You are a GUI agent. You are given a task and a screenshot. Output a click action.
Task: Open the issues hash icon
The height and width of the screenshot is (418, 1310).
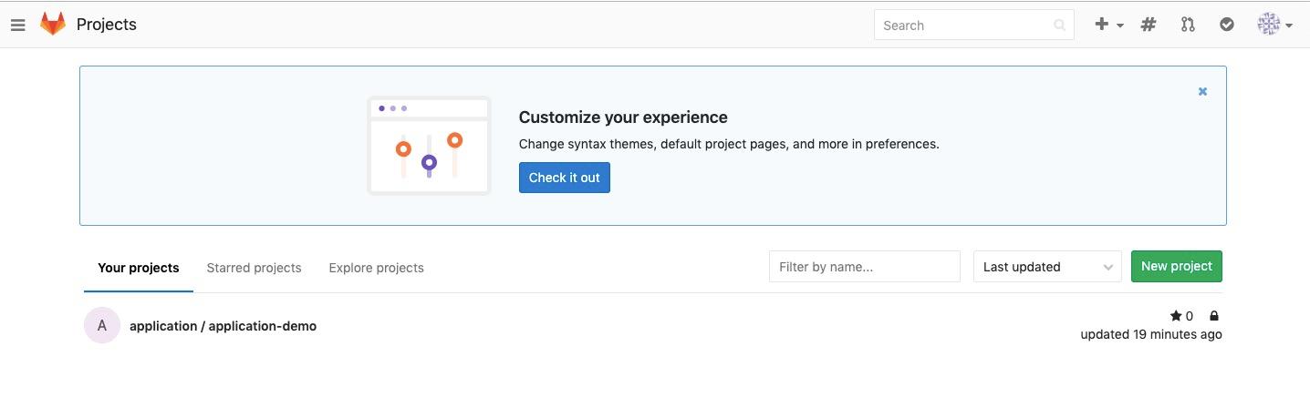click(x=1149, y=25)
